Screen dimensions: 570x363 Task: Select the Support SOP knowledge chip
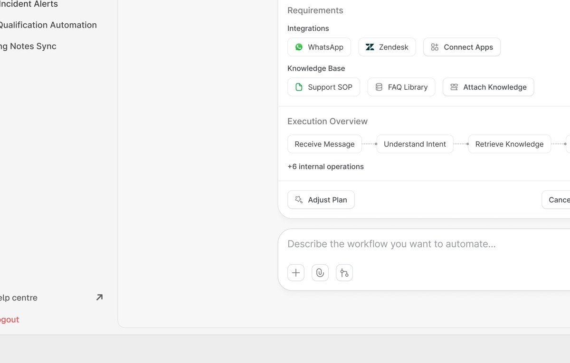[x=323, y=87]
